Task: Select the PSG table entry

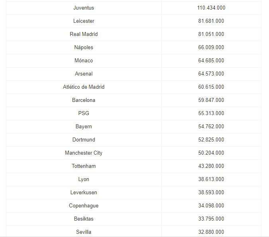Action: pos(84,113)
